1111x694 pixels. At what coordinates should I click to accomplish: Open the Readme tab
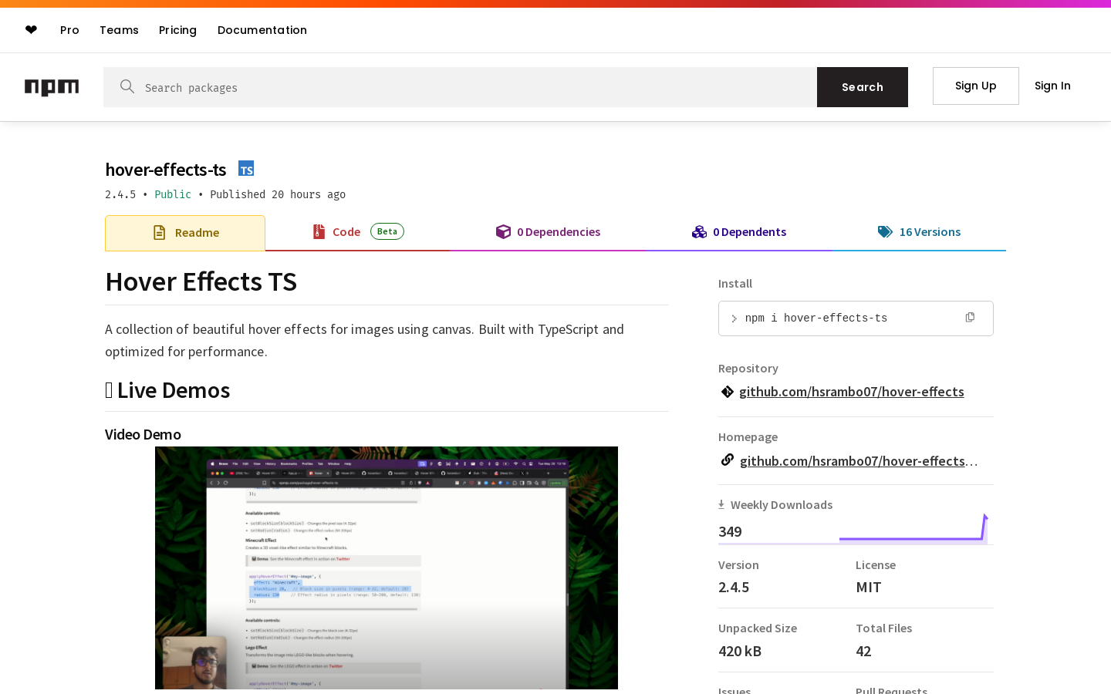tap(185, 233)
